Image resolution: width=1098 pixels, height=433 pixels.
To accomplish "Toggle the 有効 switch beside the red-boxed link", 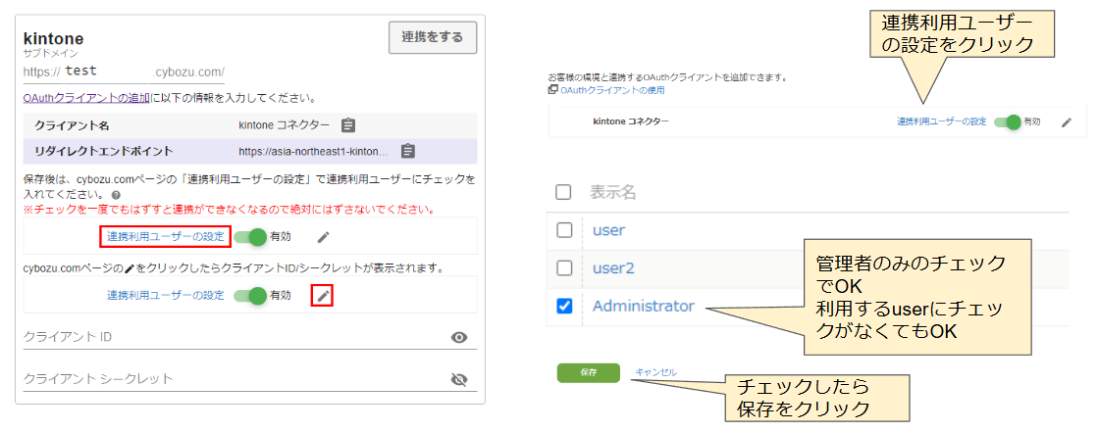I will click(250, 237).
